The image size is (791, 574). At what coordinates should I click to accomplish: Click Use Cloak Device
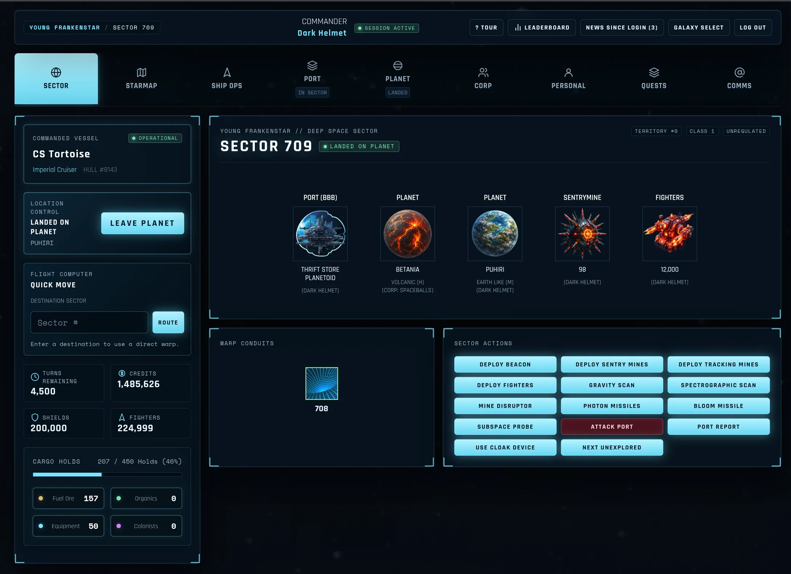coord(505,447)
